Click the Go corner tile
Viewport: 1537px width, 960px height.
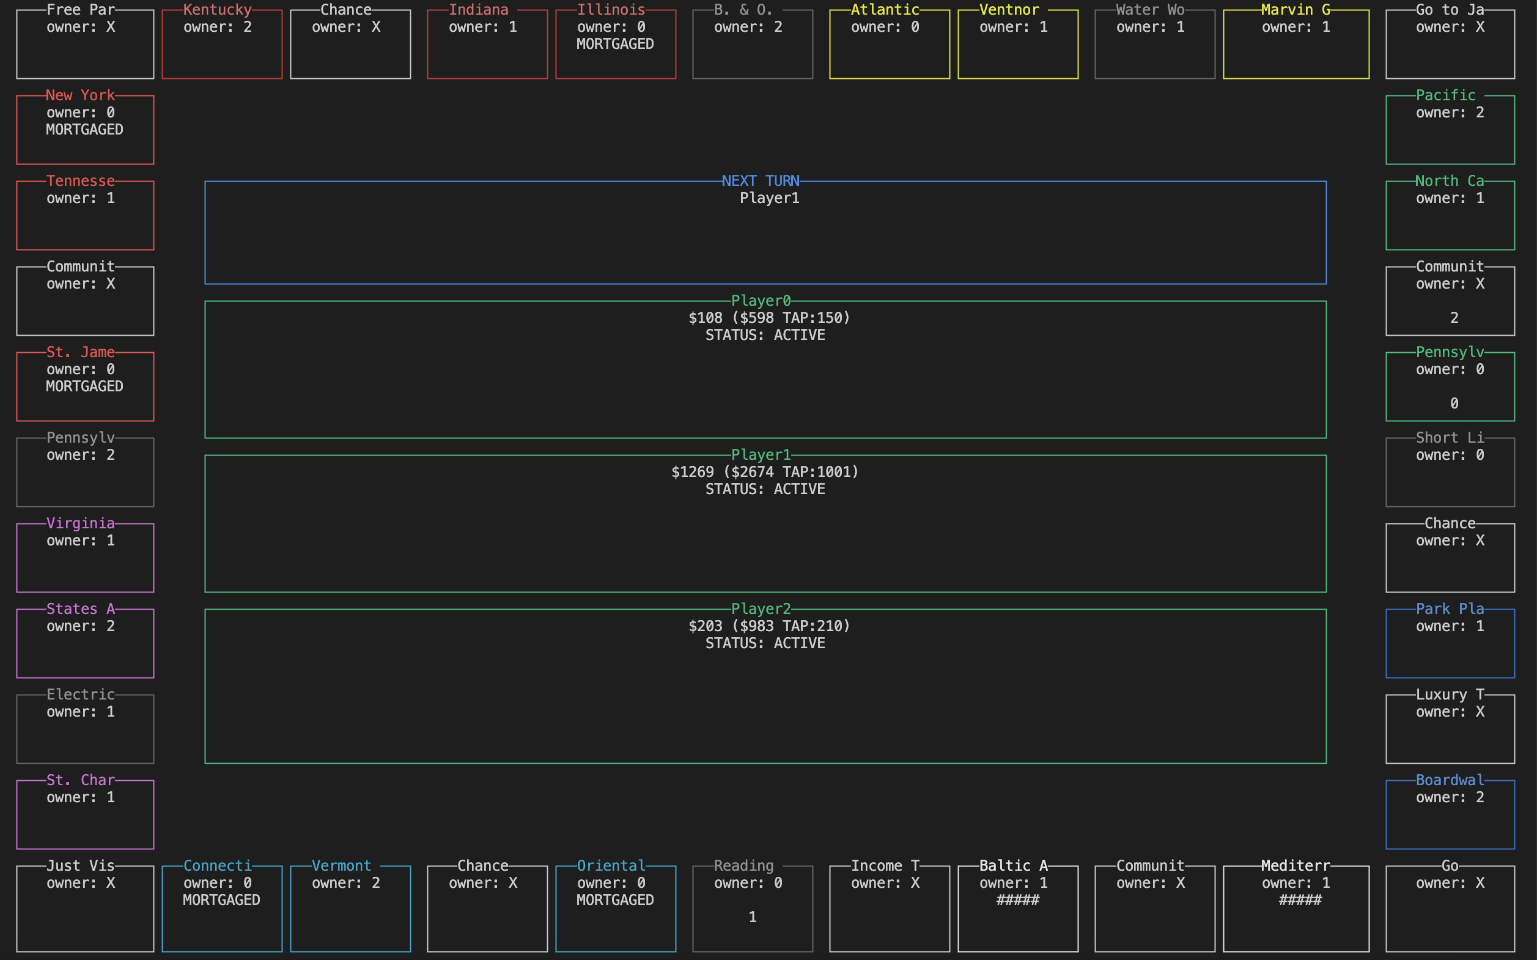tap(1450, 908)
